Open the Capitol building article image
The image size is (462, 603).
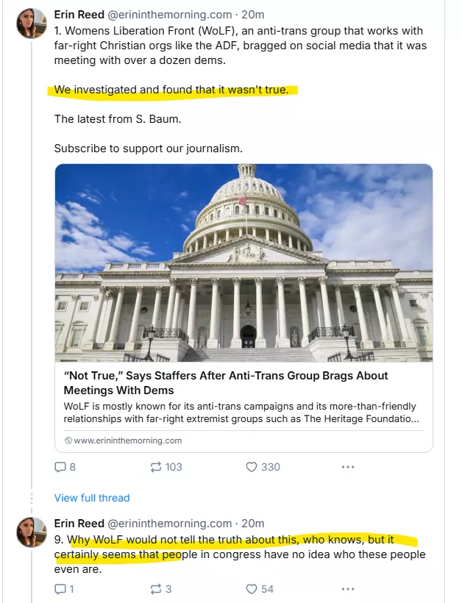click(x=244, y=263)
